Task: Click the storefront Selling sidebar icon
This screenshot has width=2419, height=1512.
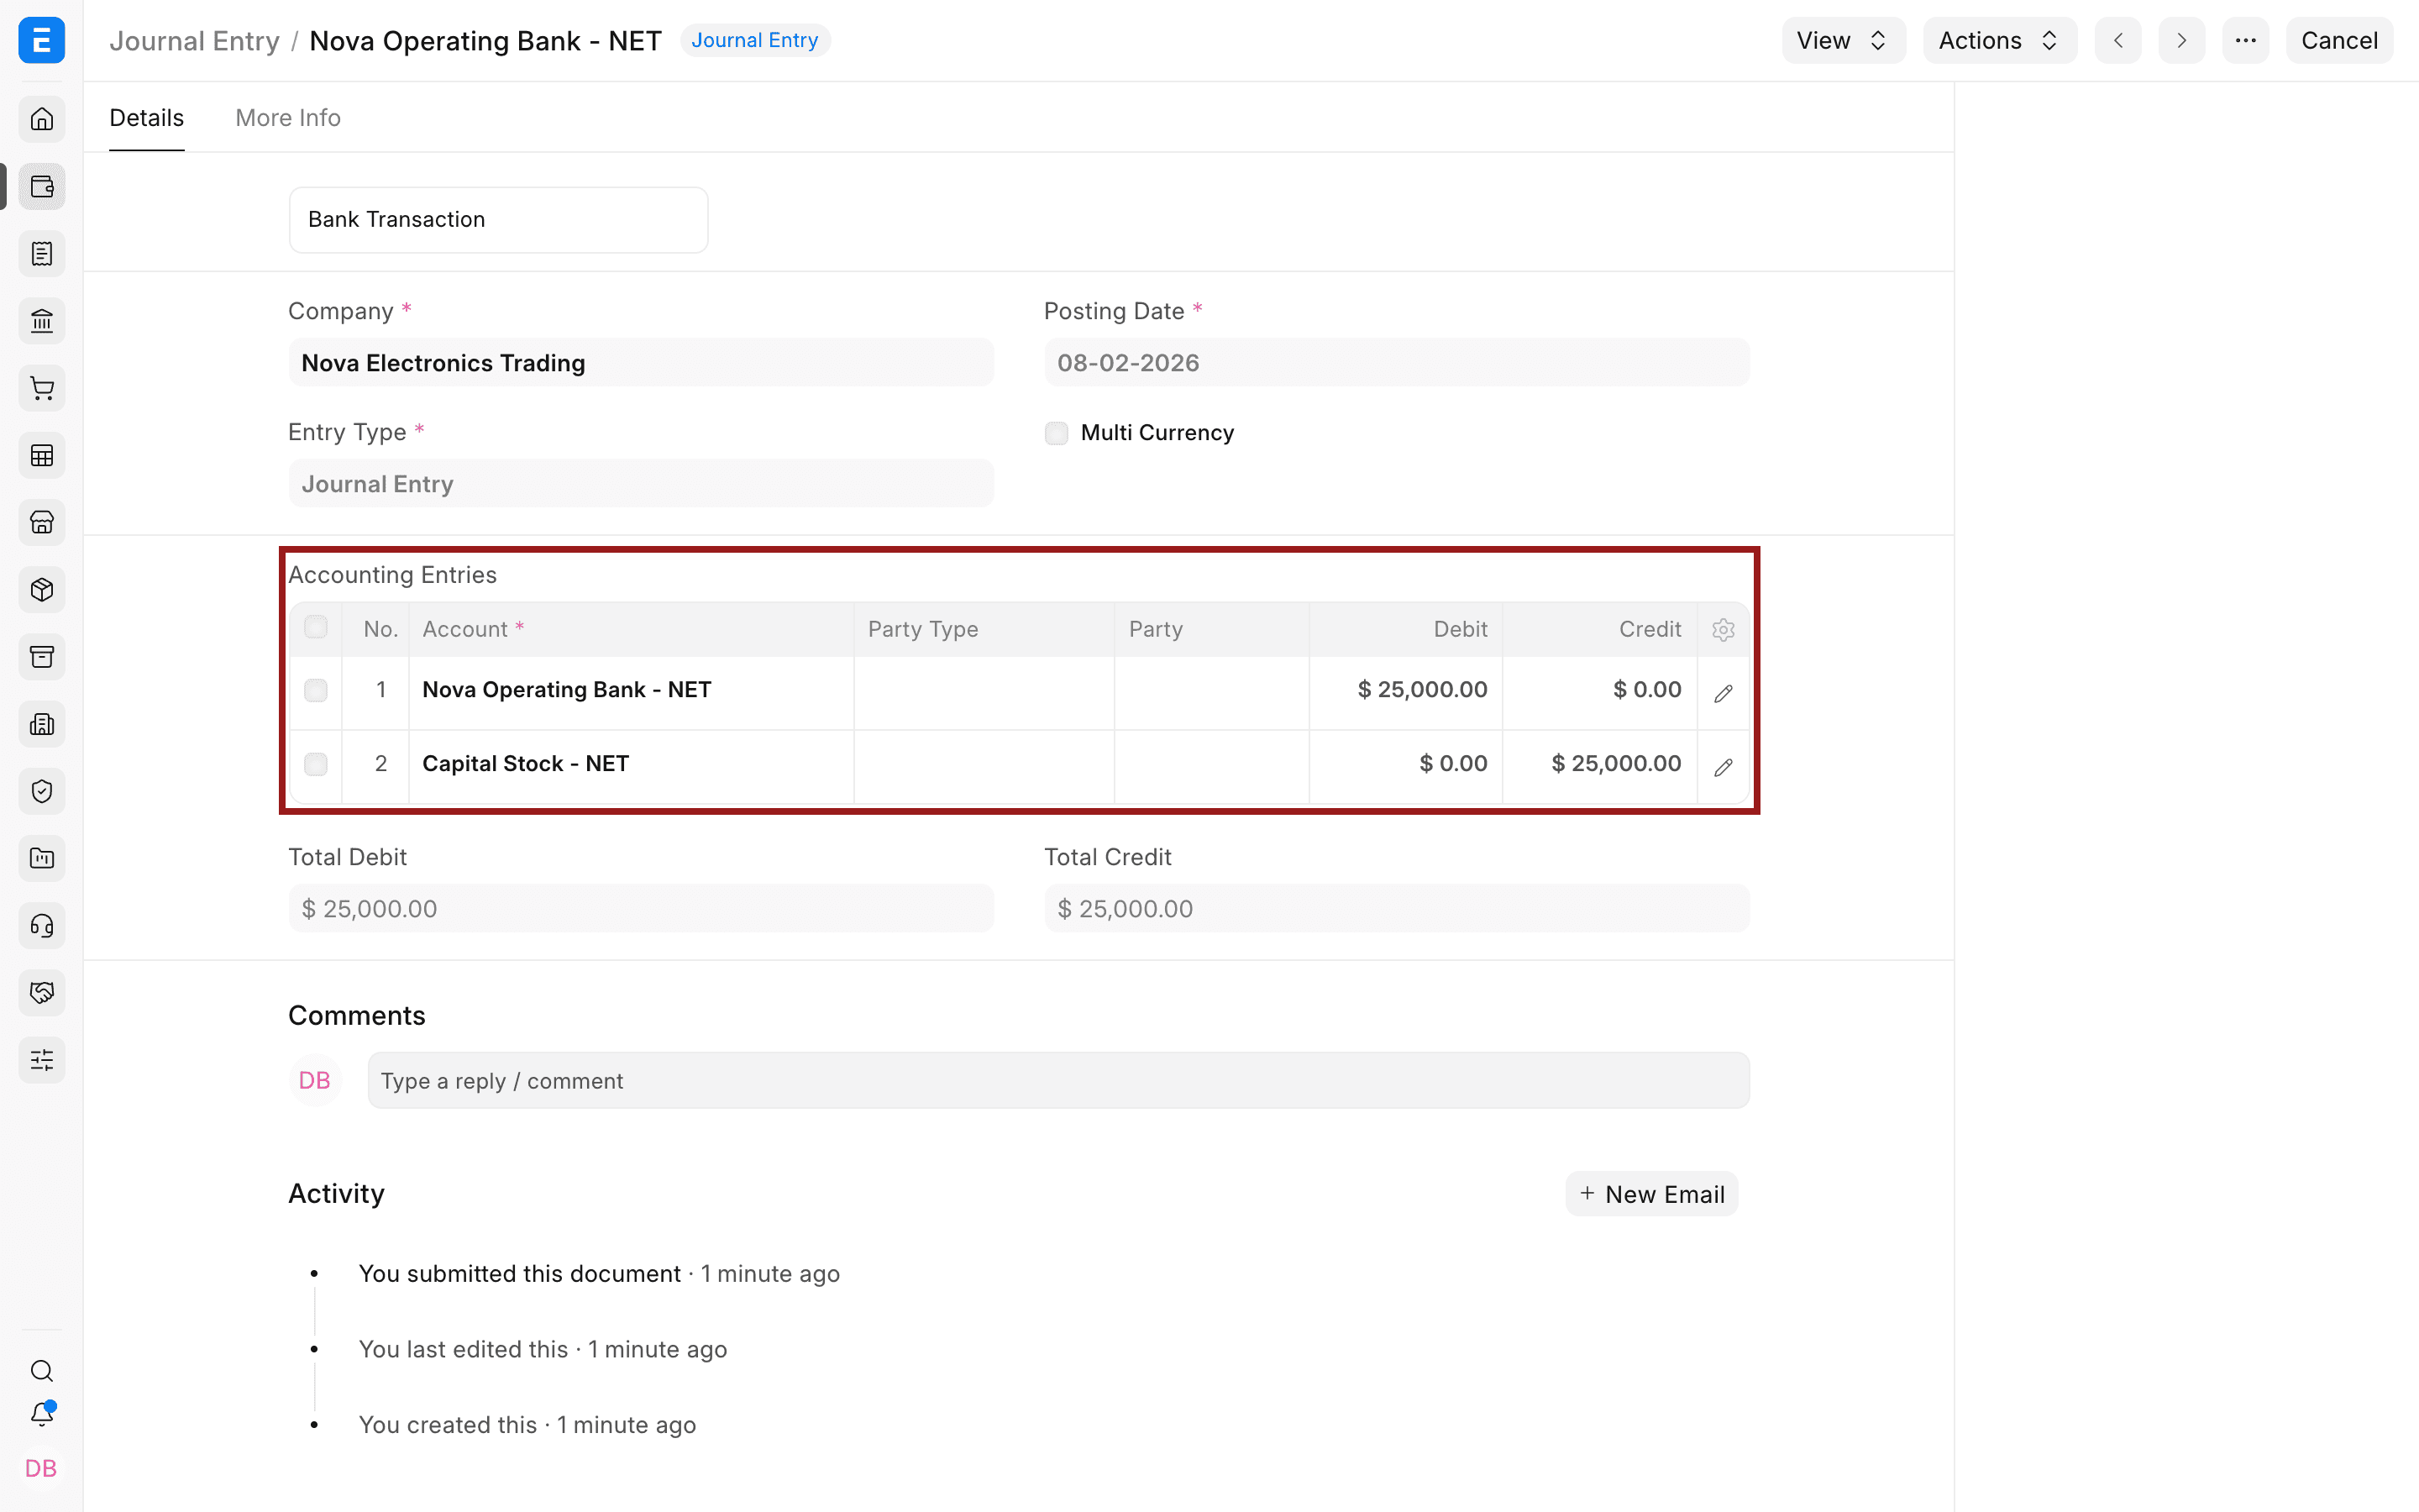Action: pyautogui.click(x=42, y=522)
